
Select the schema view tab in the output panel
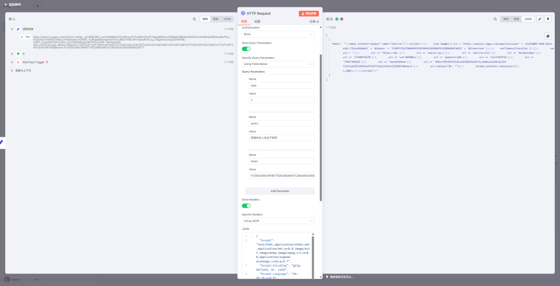pos(506,19)
